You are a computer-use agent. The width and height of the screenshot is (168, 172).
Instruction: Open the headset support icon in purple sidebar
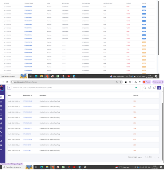tap(1, 145)
